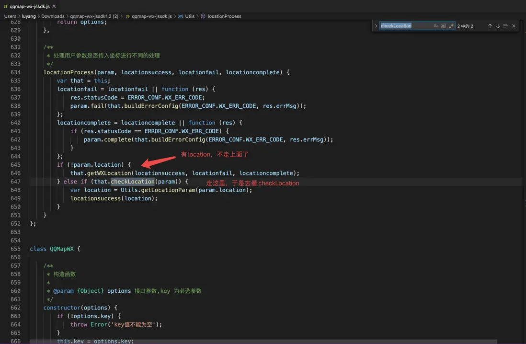The height and width of the screenshot is (344, 526).
Task: Select the qqmap-wx-jssdk.js editor tab
Action: click(29, 7)
